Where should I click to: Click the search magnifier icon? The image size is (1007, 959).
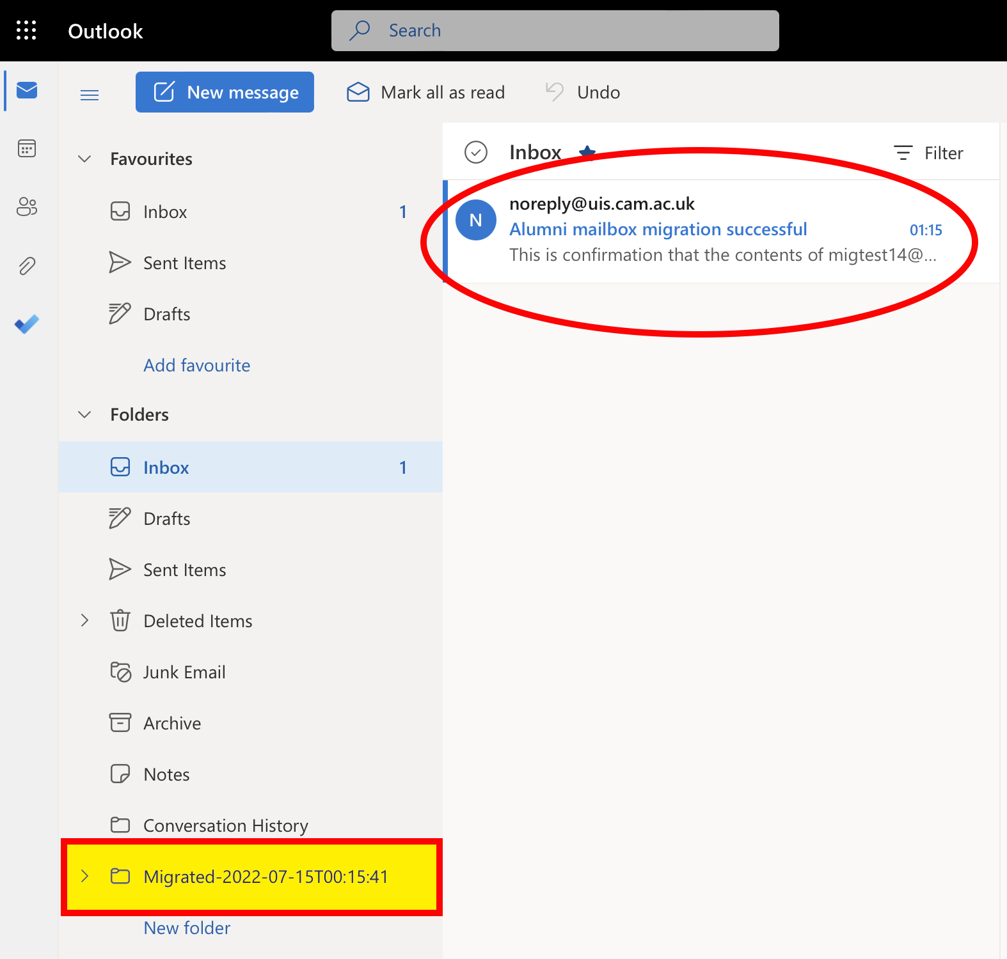pos(360,30)
